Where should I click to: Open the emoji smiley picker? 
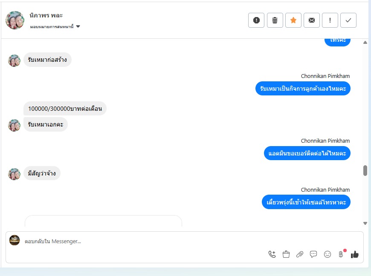point(328,254)
